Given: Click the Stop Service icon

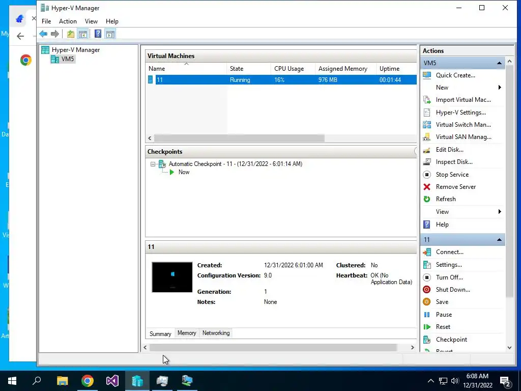Looking at the screenshot, I should [x=427, y=175].
